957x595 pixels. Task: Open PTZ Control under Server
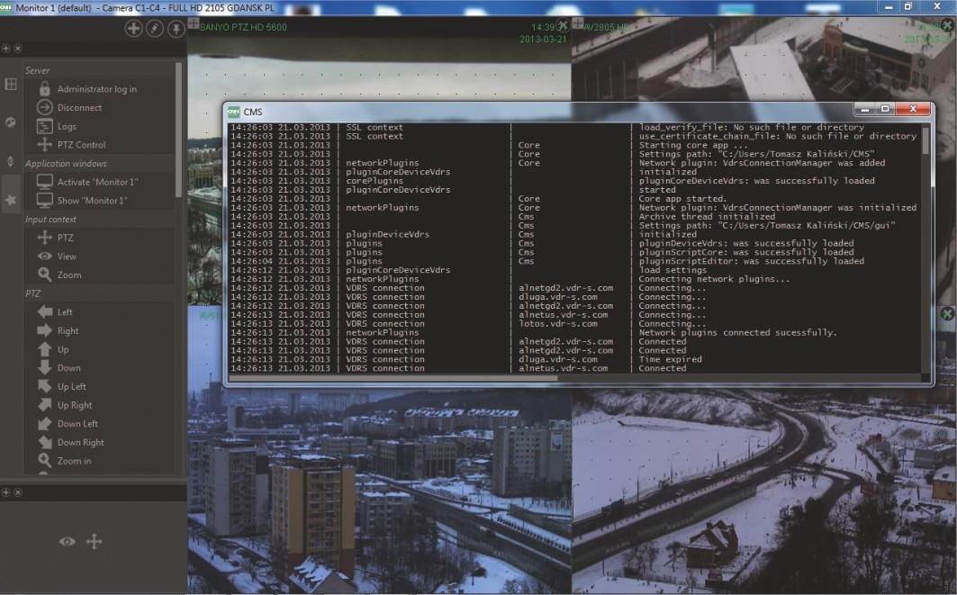click(x=81, y=145)
